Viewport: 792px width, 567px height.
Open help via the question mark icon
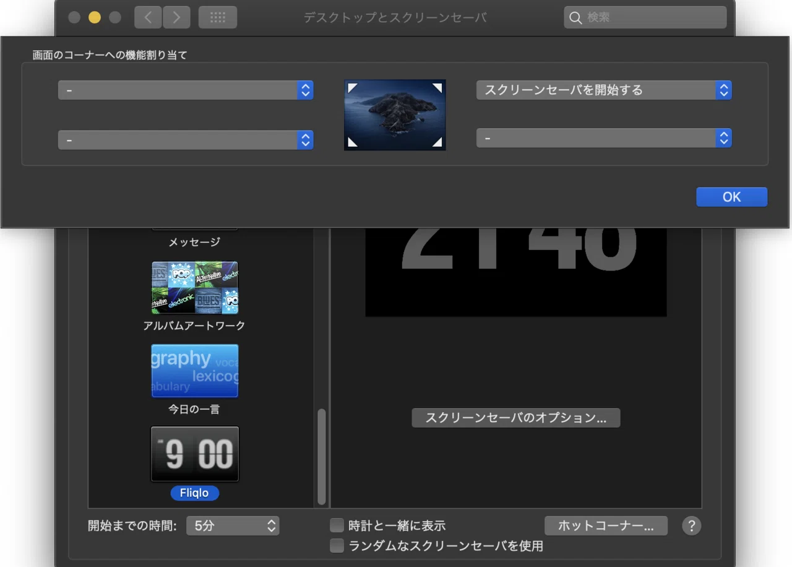coord(691,526)
